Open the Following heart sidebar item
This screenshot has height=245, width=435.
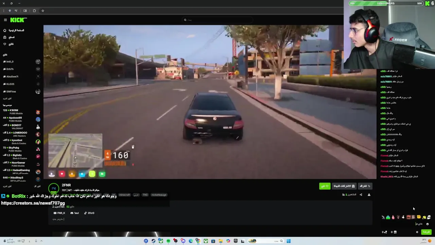click(x=9, y=44)
